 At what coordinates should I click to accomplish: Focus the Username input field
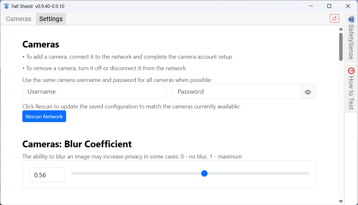click(x=94, y=92)
